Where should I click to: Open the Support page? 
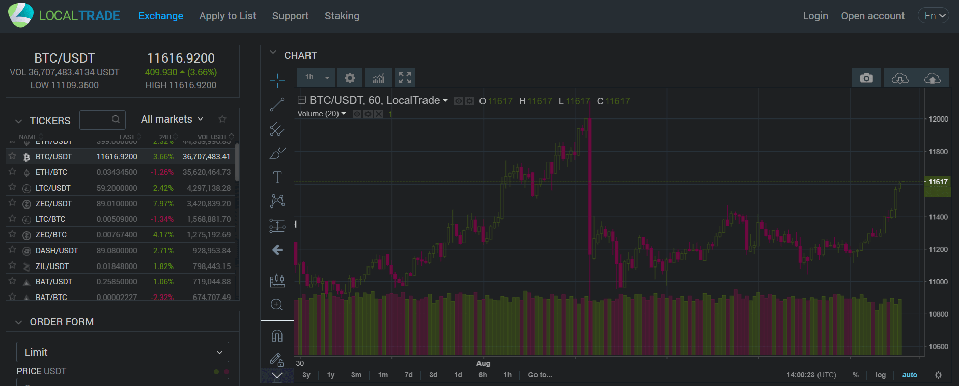click(x=290, y=16)
